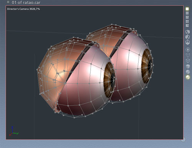Choose the gray sphere shading mode
Screen dimensions: 192x148
(x=188, y=72)
